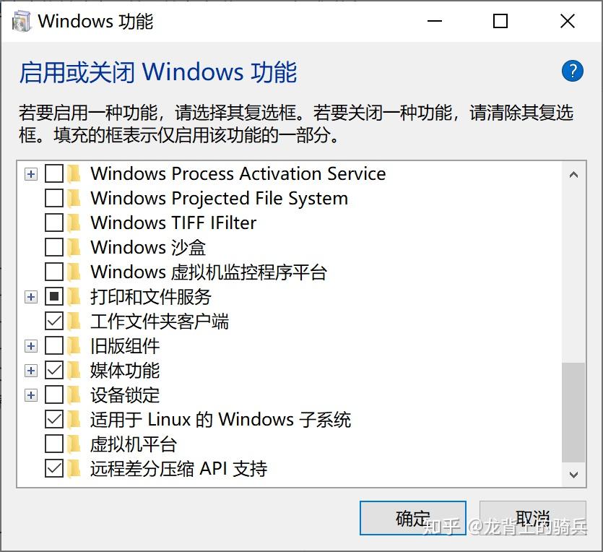Click the Windows Features icon in the title bar
The image size is (603, 552).
click(19, 21)
